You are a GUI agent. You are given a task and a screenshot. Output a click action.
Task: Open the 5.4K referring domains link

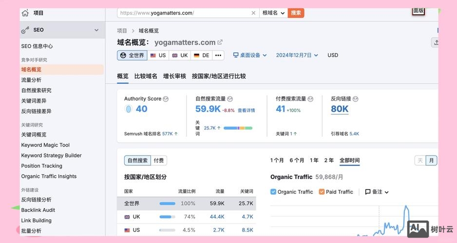[x=354, y=134]
